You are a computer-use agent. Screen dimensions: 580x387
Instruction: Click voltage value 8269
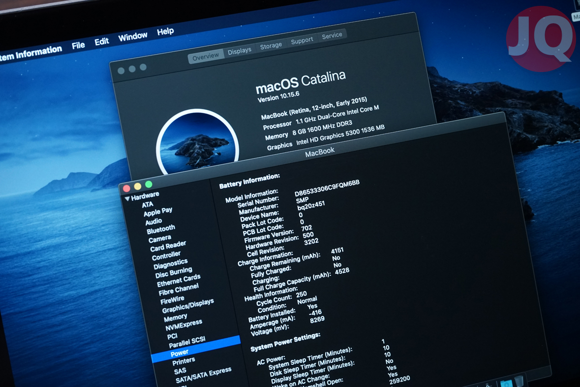coord(317,320)
